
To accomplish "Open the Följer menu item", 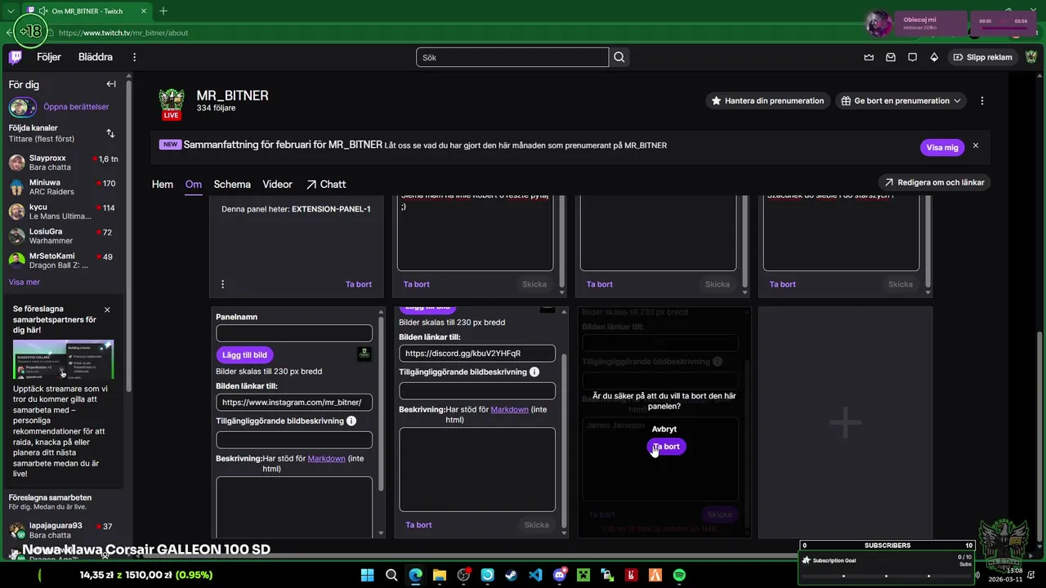I will 49,57.
